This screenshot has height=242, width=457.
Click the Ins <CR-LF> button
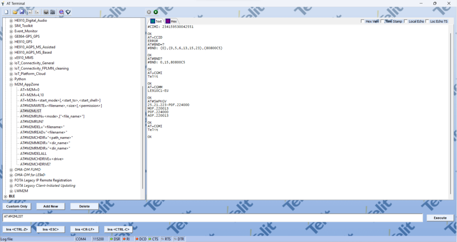pos(84,229)
